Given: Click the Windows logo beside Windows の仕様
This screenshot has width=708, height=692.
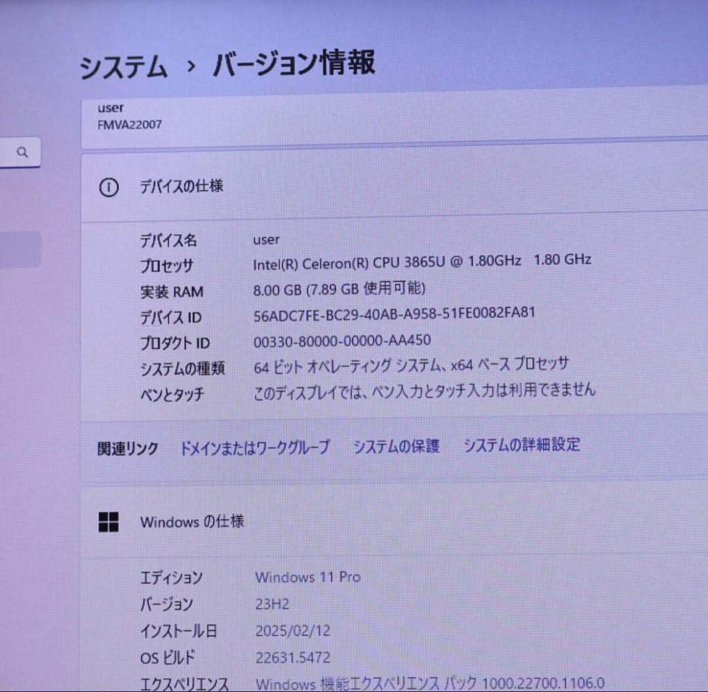Looking at the screenshot, I should (x=109, y=522).
